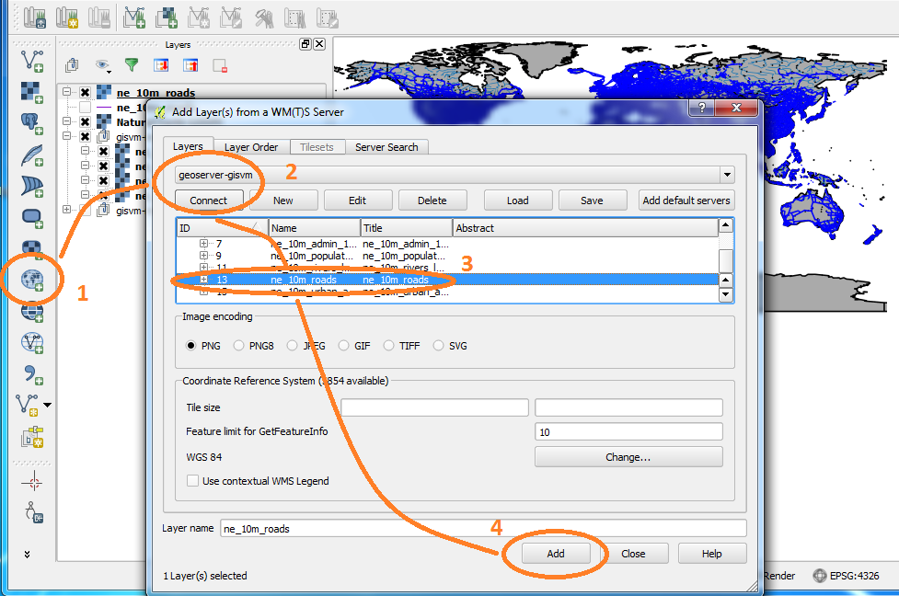The width and height of the screenshot is (899, 596).
Task: Expand row ID 7 in WMS layer list
Action: tap(203, 244)
